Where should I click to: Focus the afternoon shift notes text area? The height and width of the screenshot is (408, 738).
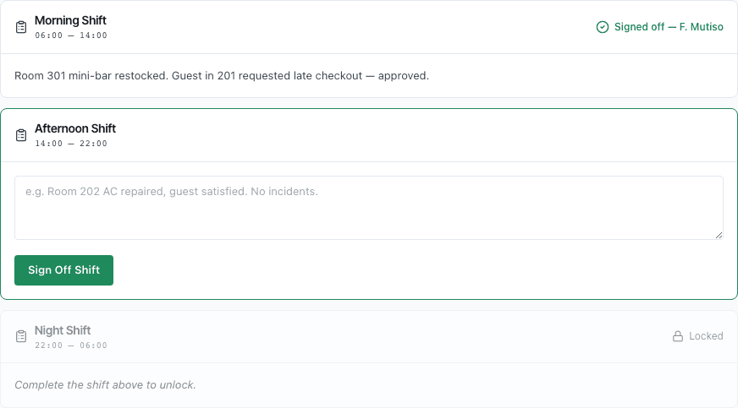[369, 208]
